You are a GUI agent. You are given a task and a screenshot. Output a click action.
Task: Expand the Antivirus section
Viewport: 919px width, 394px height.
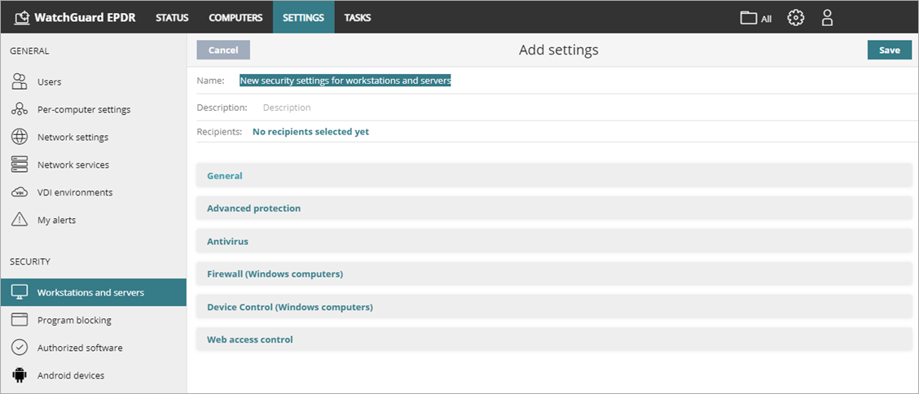[227, 242]
